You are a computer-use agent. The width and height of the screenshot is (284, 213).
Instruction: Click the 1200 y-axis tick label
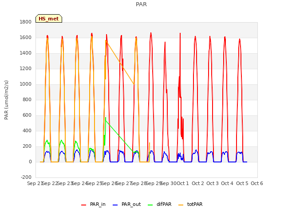[x=26, y=69]
